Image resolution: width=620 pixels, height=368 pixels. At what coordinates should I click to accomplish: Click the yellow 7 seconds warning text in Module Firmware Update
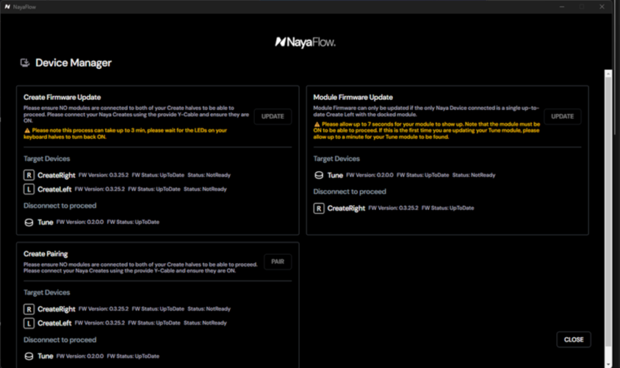[427, 130]
